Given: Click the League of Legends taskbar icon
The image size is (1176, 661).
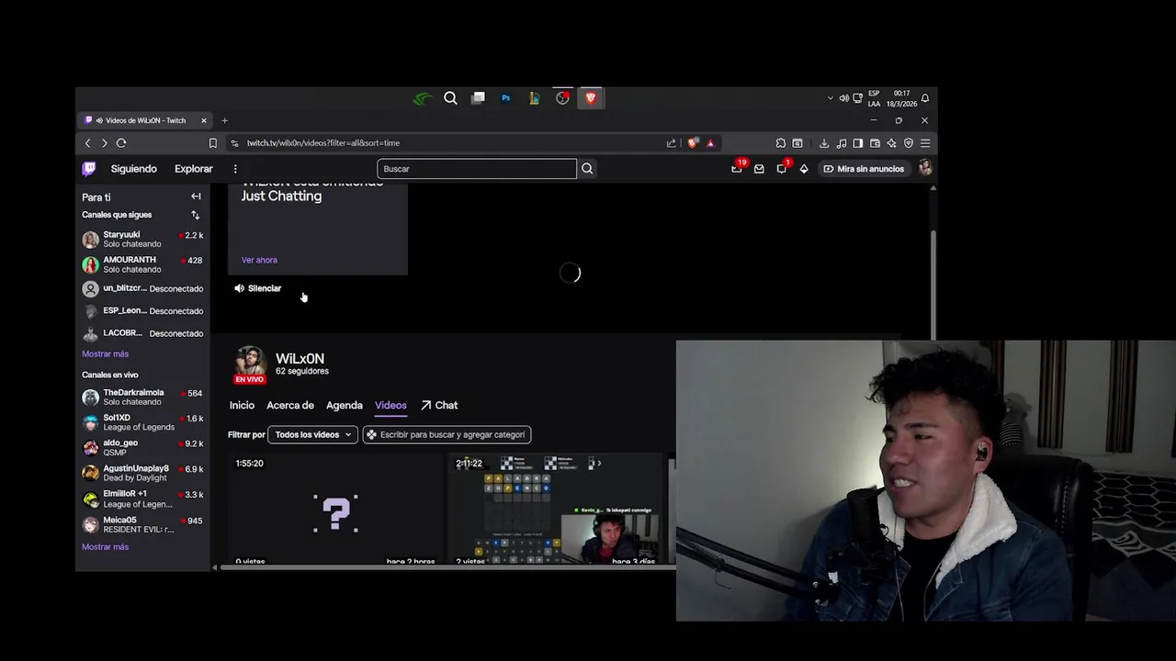Looking at the screenshot, I should 534,98.
